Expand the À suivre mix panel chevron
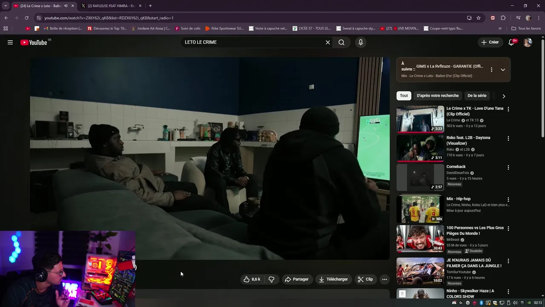 pos(503,70)
